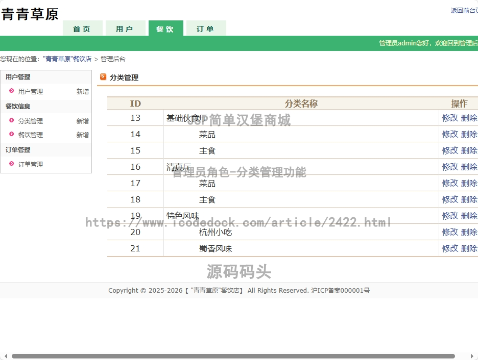This screenshot has height=360, width=478.
Task: Click 修改 for row ID 16 清真厅
Action: (450, 167)
